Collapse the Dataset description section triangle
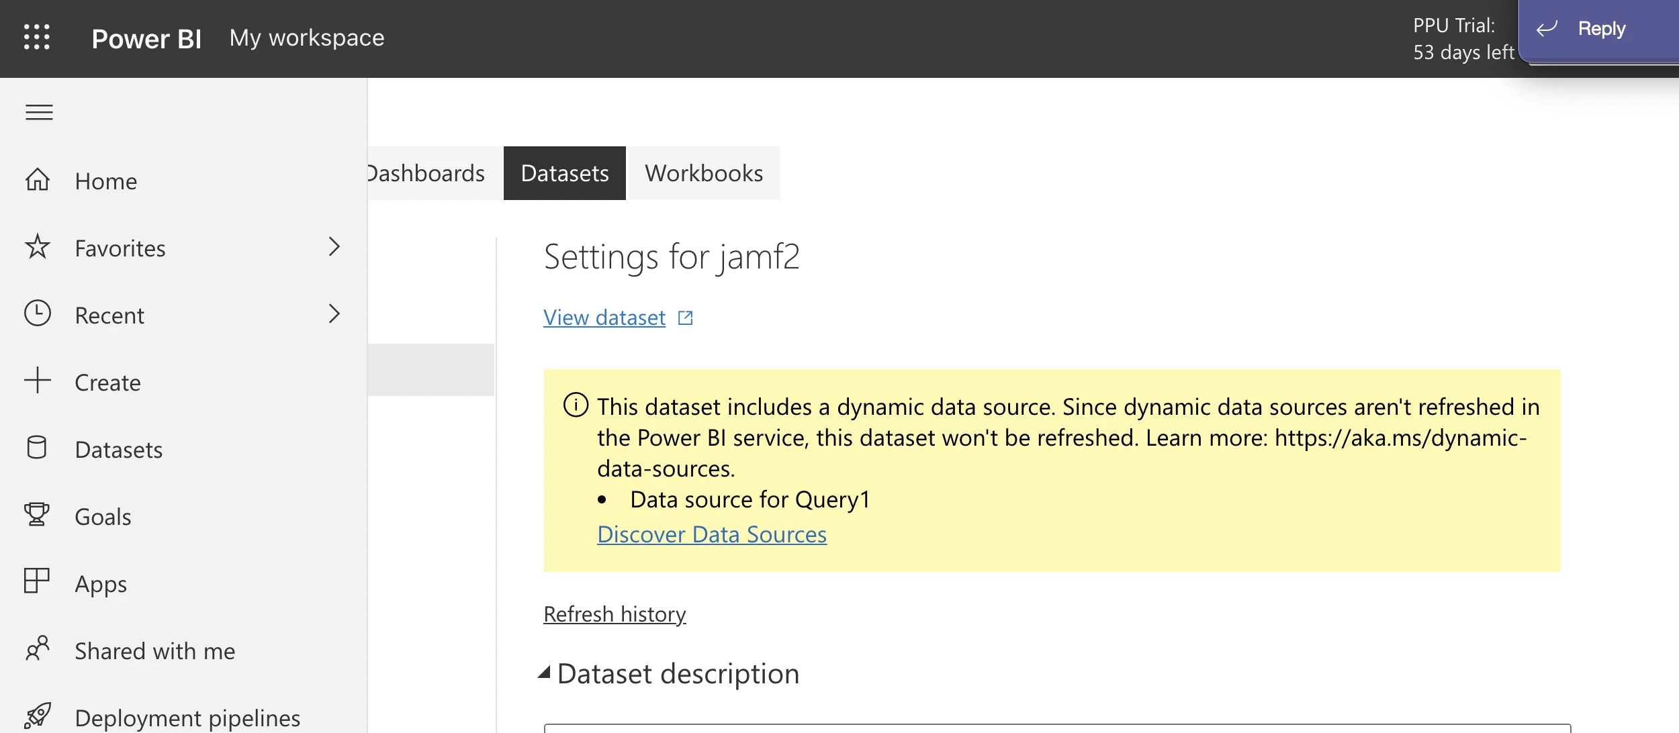This screenshot has height=733, width=1679. 545,672
